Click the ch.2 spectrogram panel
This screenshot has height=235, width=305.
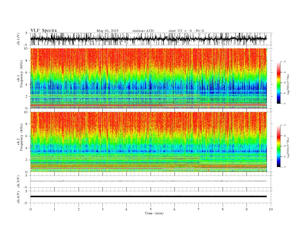(149, 142)
